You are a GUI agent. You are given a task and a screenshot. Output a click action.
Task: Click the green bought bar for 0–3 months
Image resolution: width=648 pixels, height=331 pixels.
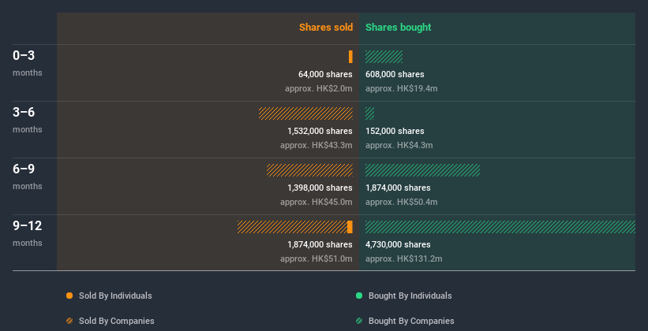(384, 57)
